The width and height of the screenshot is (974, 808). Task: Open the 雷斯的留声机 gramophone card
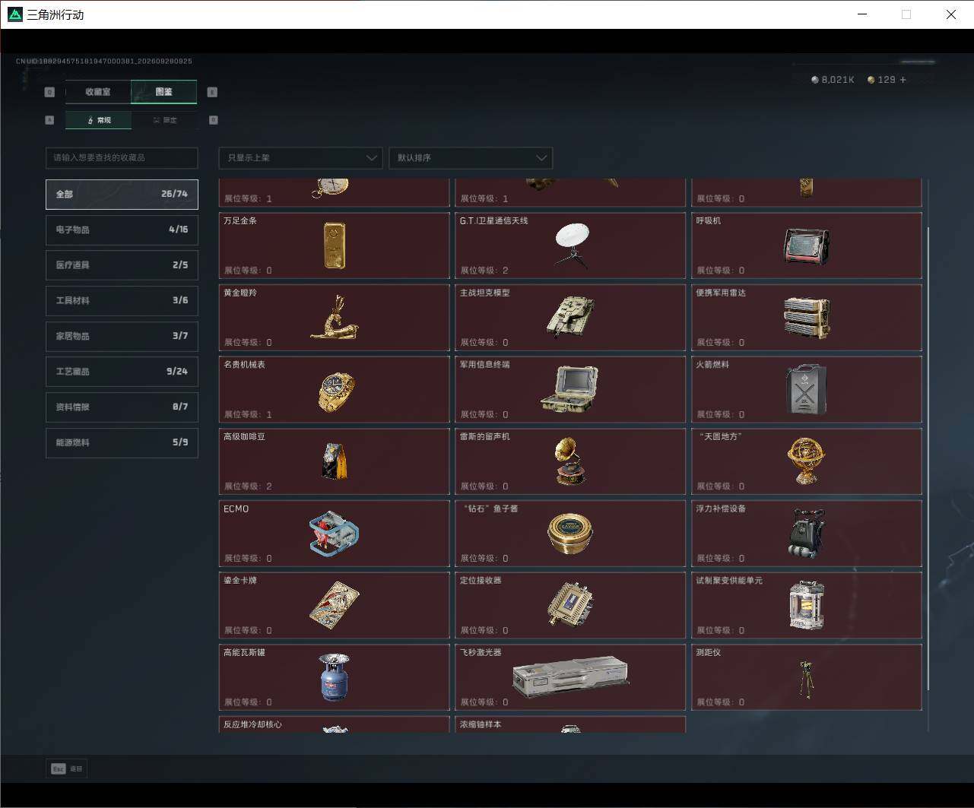coord(570,461)
